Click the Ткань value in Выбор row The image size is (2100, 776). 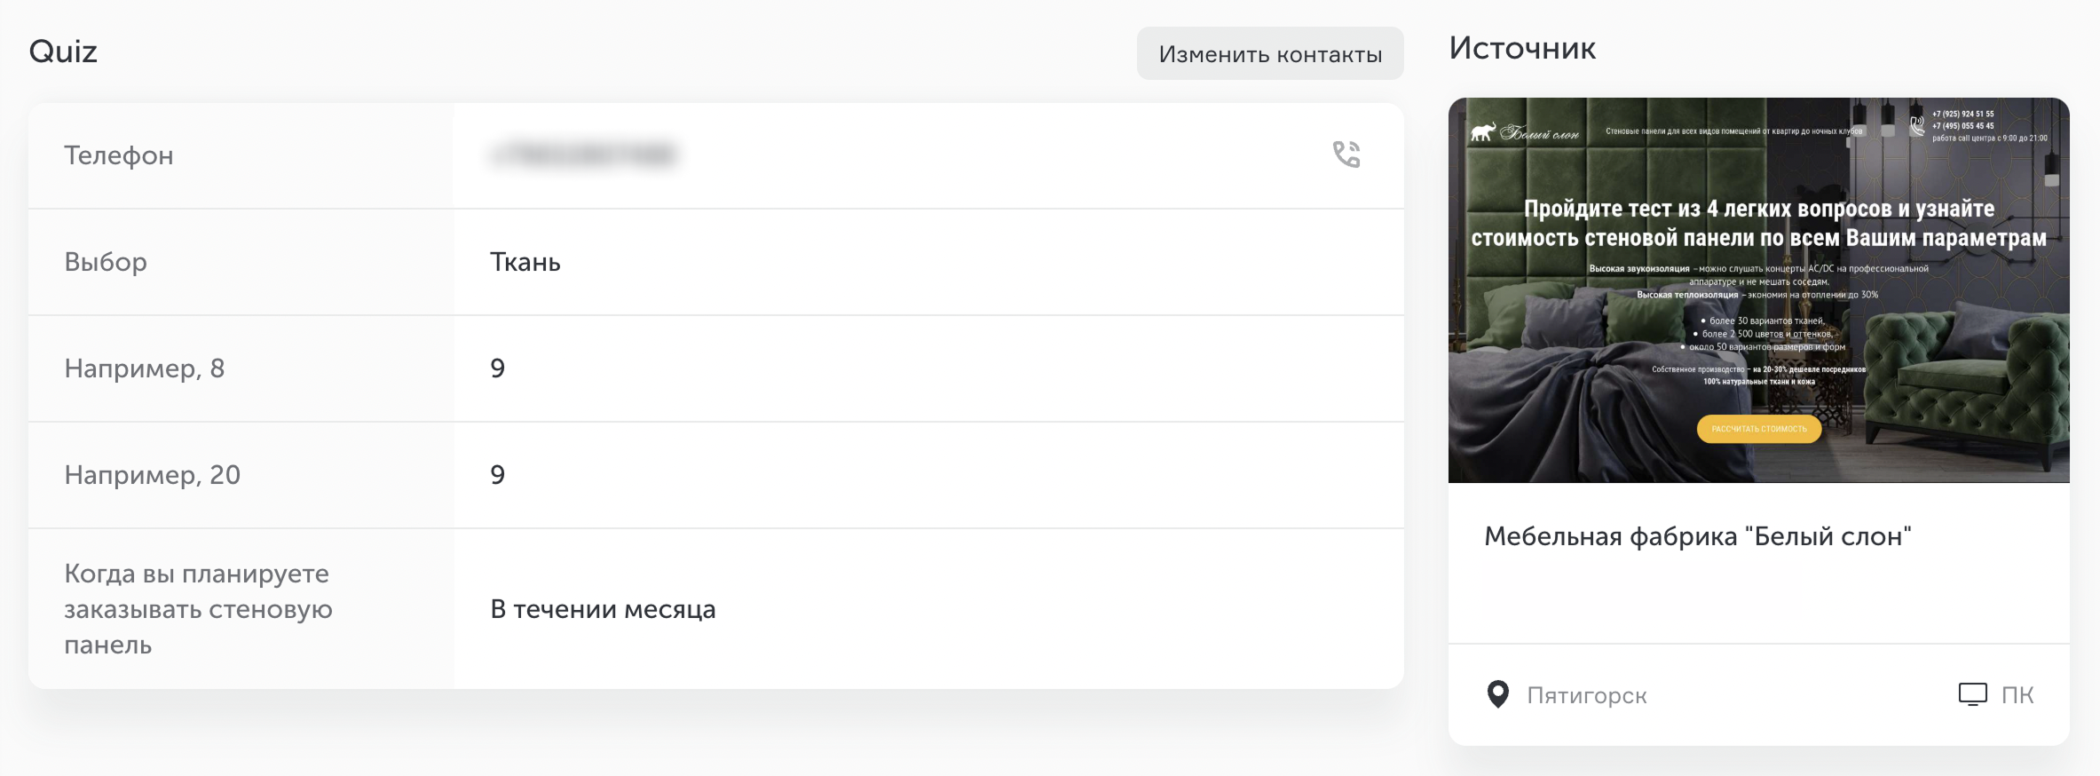pyautogui.click(x=525, y=262)
